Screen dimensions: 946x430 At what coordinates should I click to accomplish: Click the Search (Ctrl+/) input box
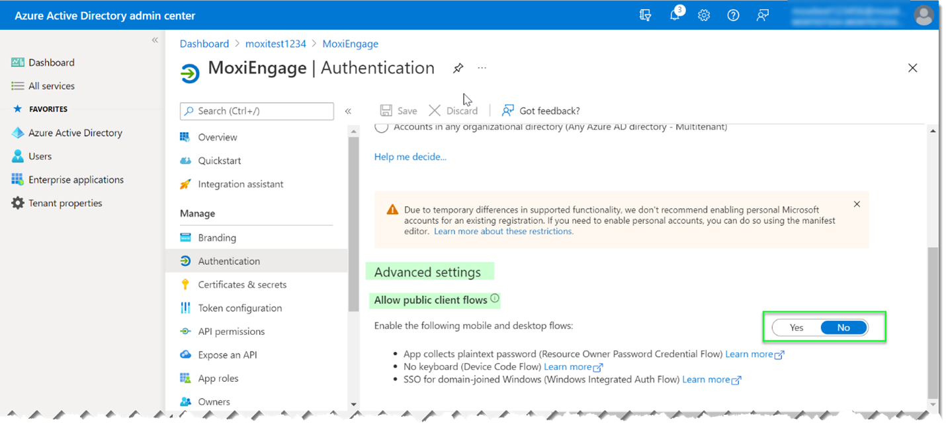[257, 111]
